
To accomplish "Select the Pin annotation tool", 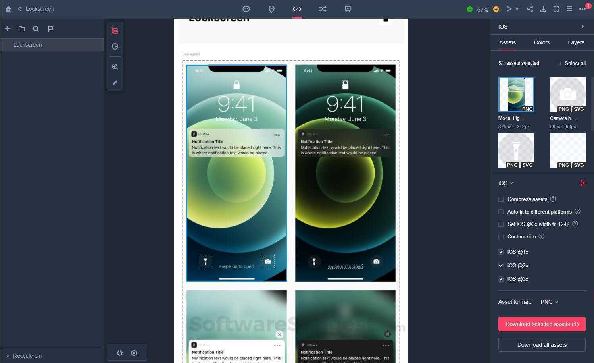I will 272,9.
